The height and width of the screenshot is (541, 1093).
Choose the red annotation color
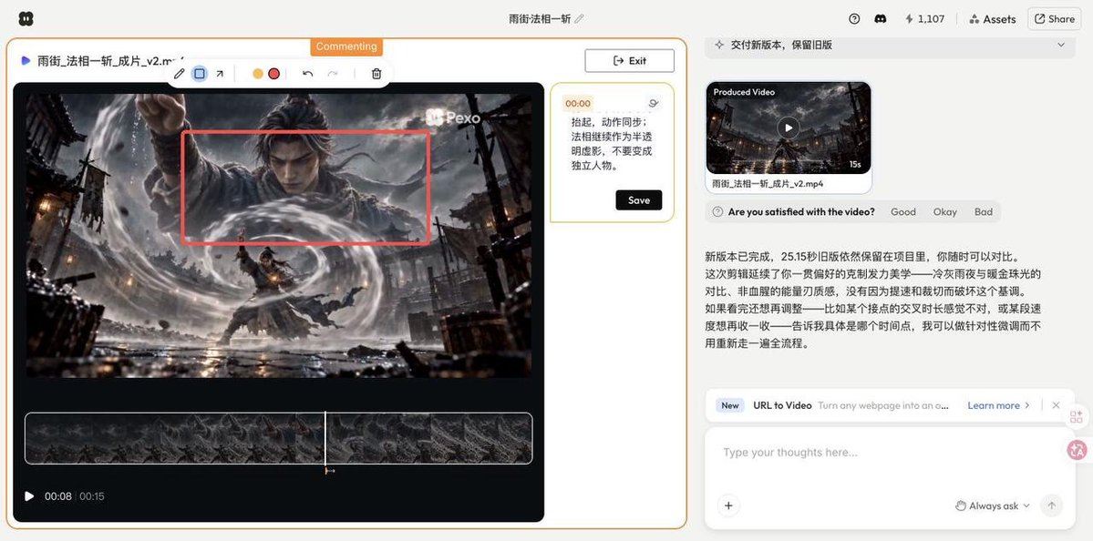tap(274, 74)
